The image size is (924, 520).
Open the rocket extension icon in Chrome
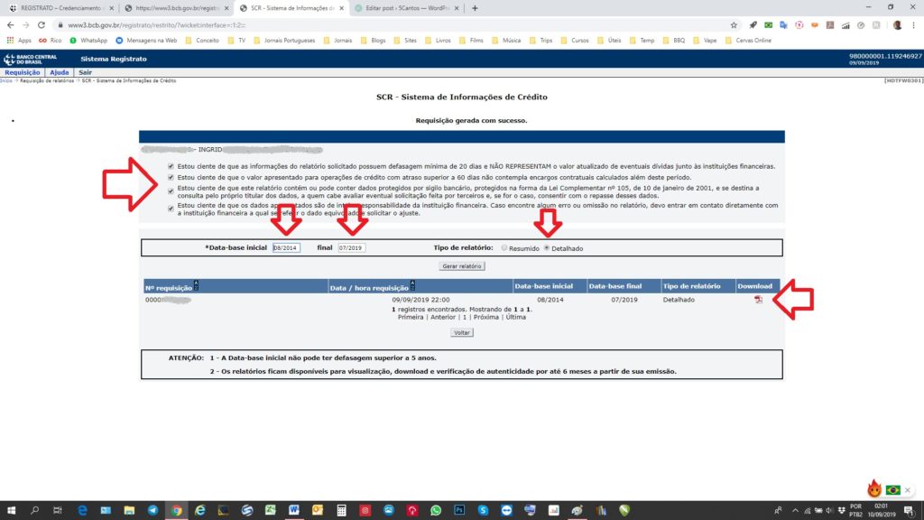tap(753, 25)
